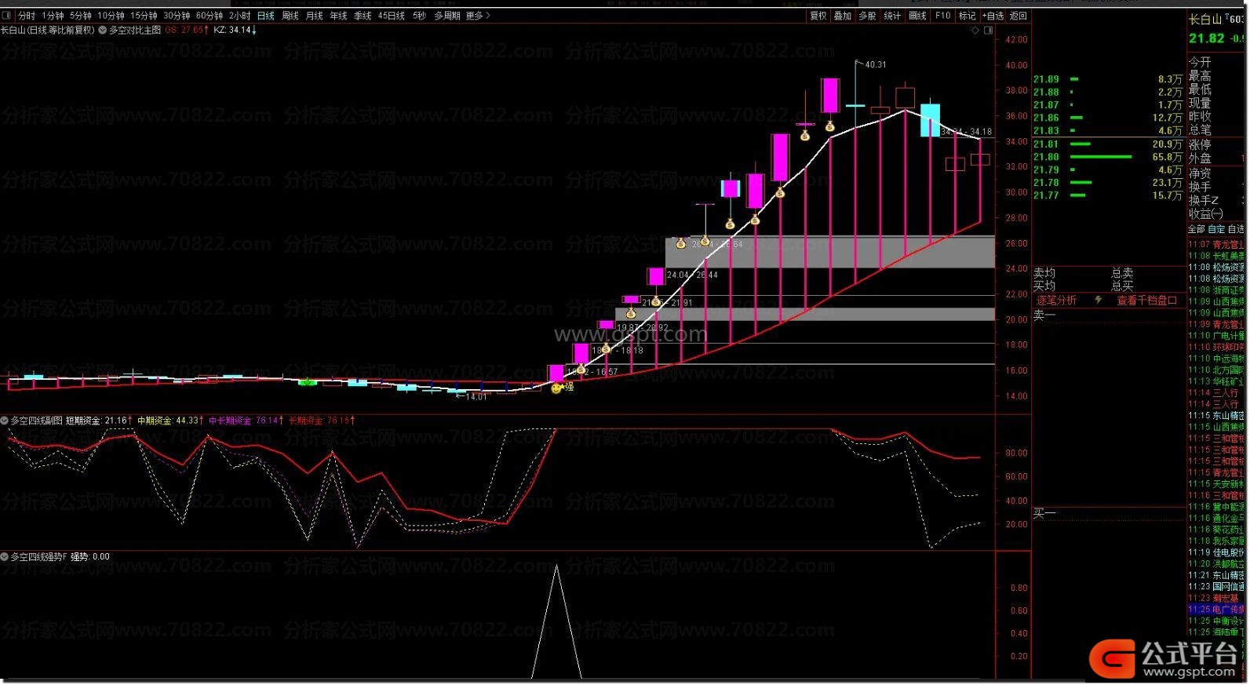Click the 短期资金: 21.16 indicator value
1250x685 pixels.
pos(100,421)
